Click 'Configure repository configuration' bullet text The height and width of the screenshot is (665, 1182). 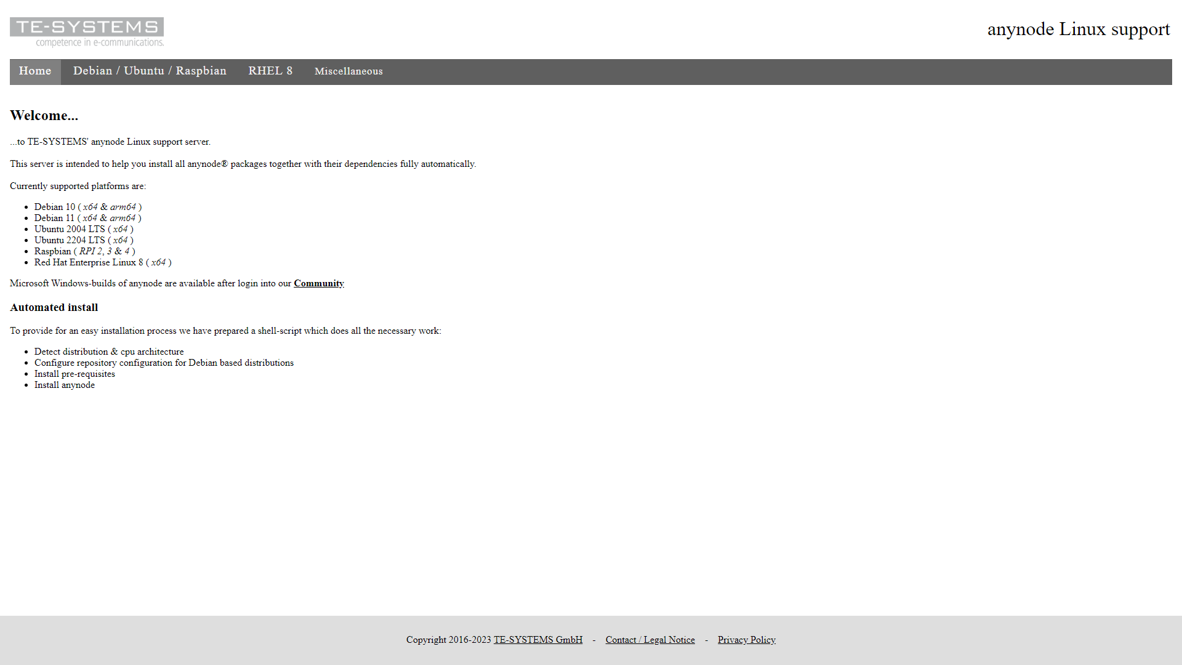pyautogui.click(x=164, y=363)
